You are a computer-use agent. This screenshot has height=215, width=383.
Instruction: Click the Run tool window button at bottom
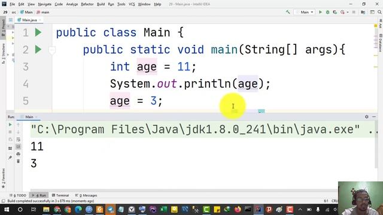[x=39, y=195]
